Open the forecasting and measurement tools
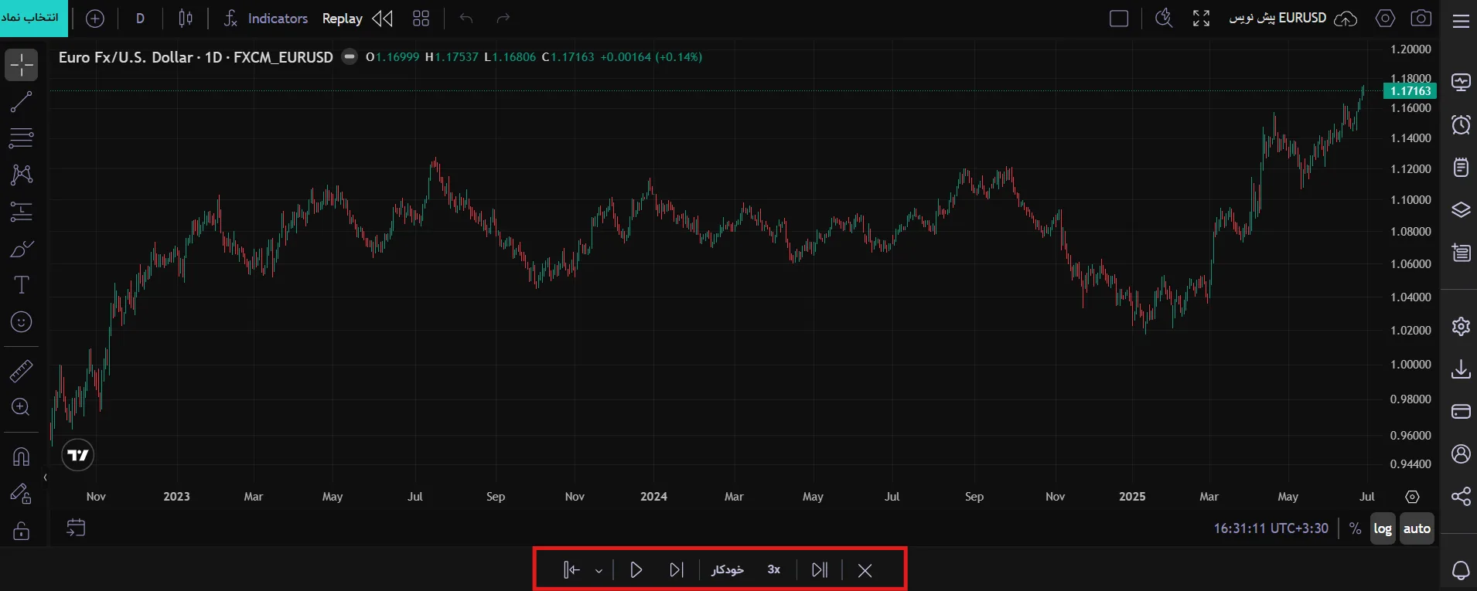The height and width of the screenshot is (591, 1477). click(22, 211)
